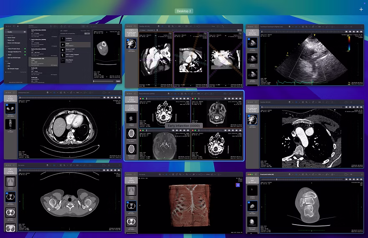
Task: Click the orientation cube labeled A in 3D window
Action: tap(238, 185)
